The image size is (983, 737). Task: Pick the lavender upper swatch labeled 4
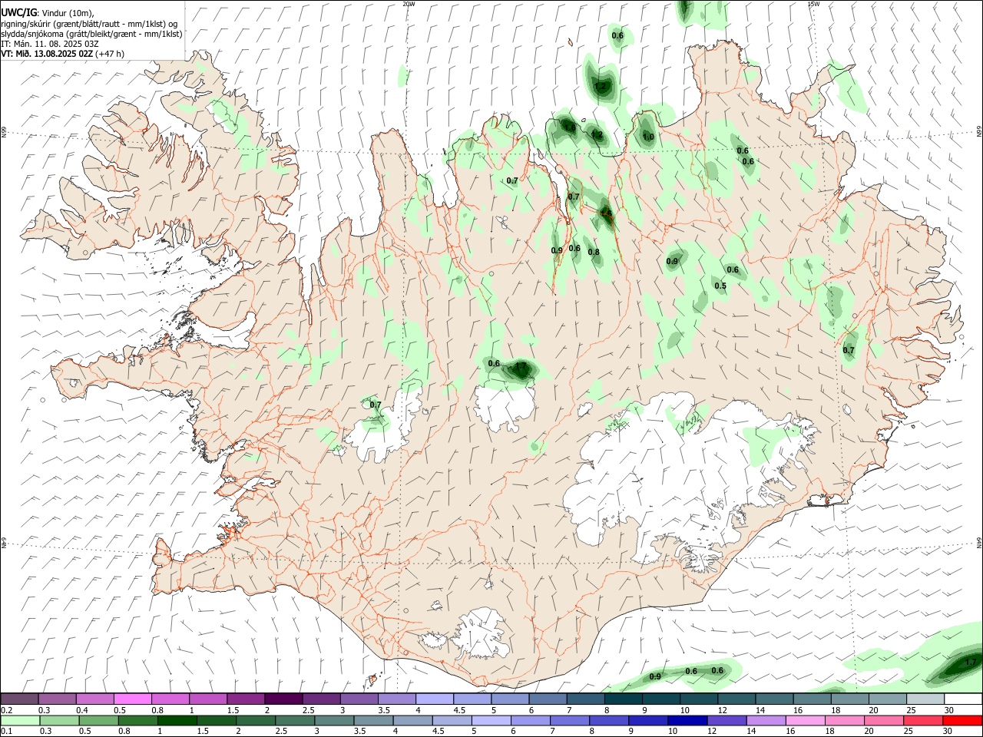point(434,699)
